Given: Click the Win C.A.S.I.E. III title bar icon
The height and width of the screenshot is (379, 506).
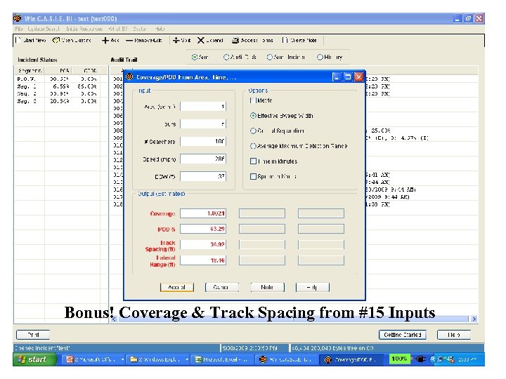Looking at the screenshot, I should pos(18,18).
